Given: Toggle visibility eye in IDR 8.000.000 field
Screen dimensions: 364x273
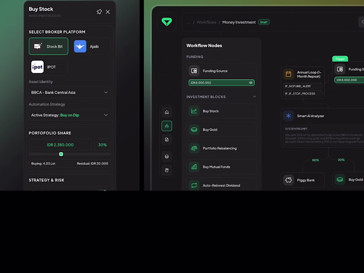Looking at the screenshot, I should pyautogui.click(x=251, y=83).
